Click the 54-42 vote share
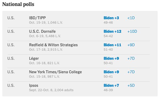 (108, 36)
